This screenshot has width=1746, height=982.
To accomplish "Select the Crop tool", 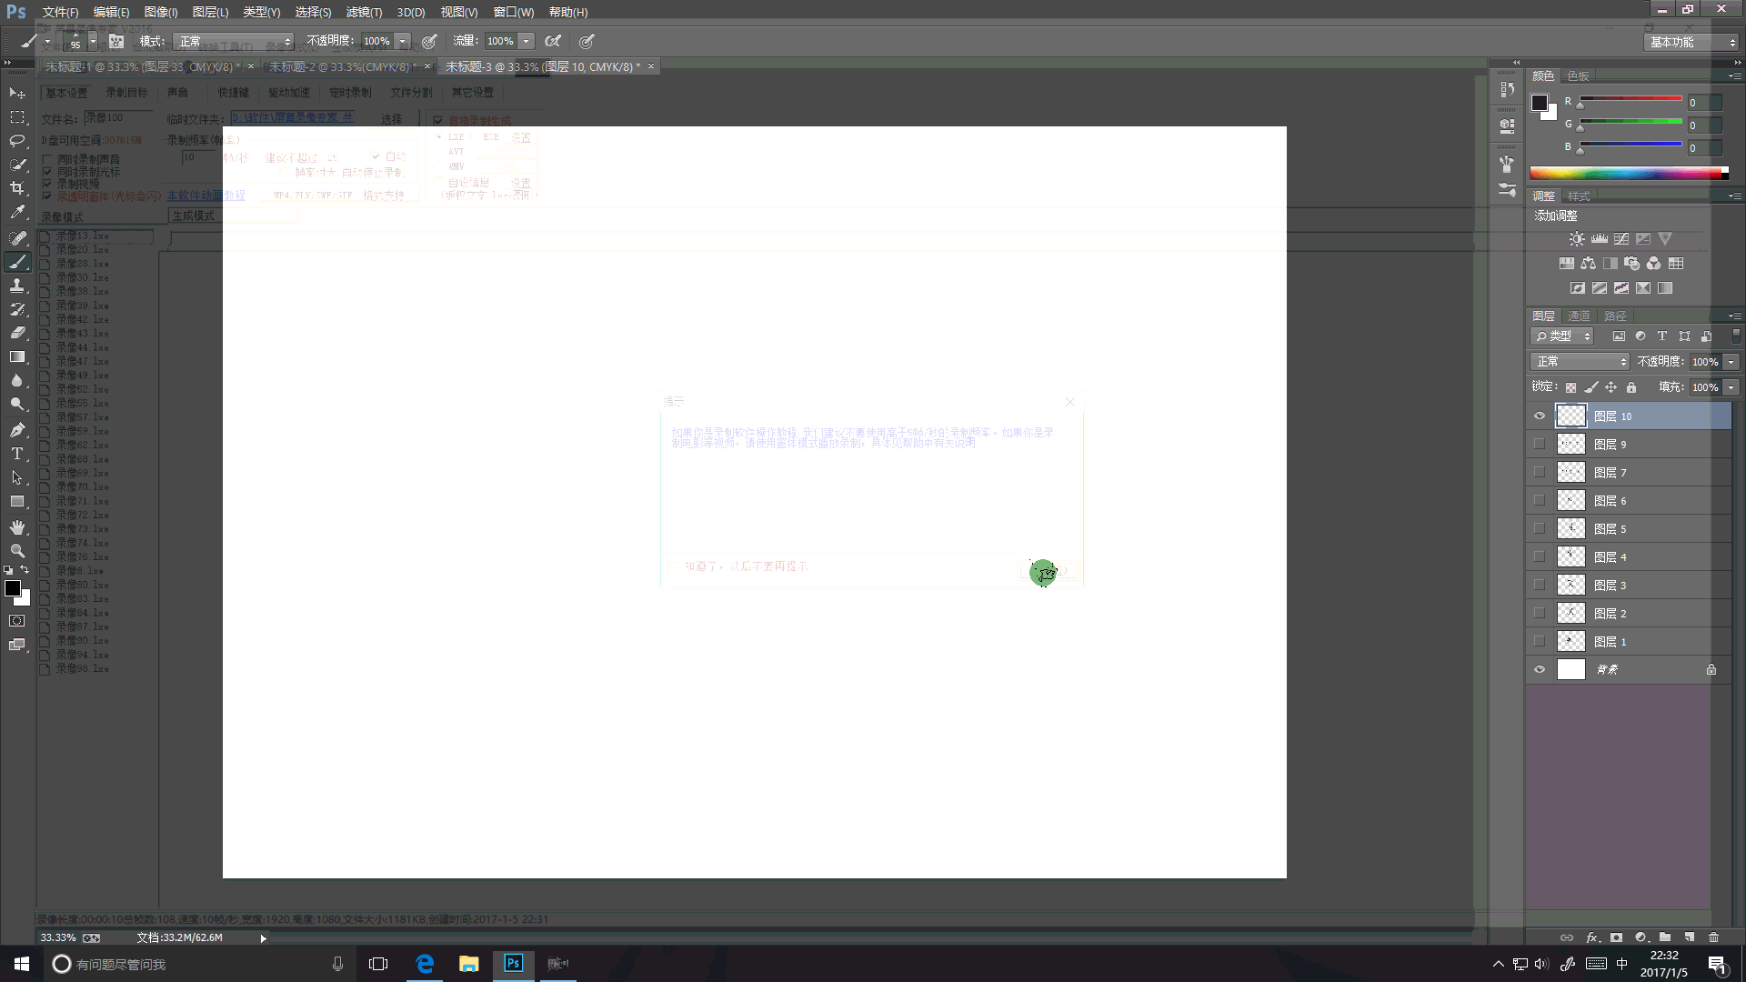I will [16, 188].
